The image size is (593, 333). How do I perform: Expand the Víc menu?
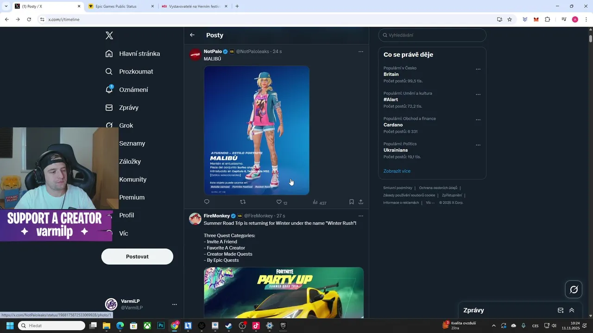pos(124,234)
